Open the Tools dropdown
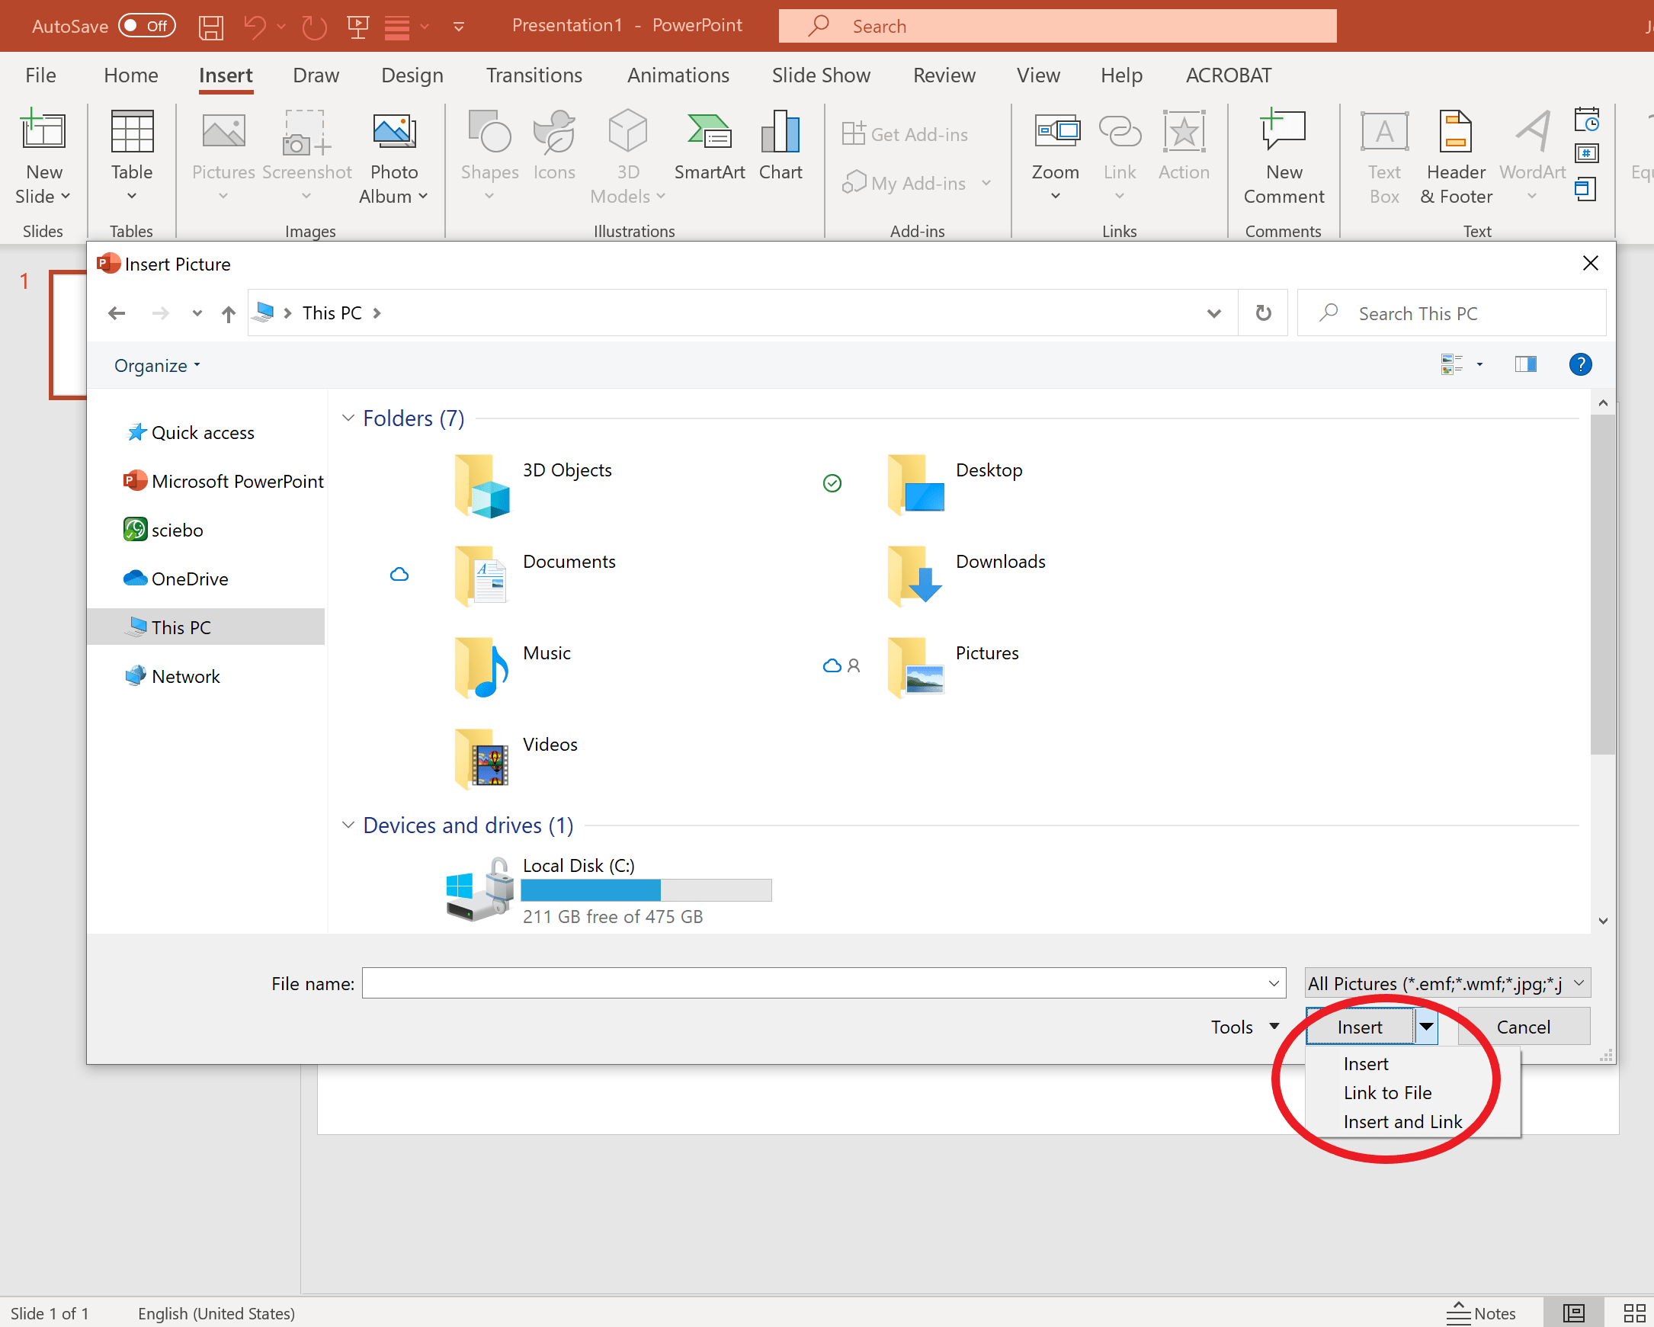Image resolution: width=1654 pixels, height=1327 pixels. point(1244,1027)
